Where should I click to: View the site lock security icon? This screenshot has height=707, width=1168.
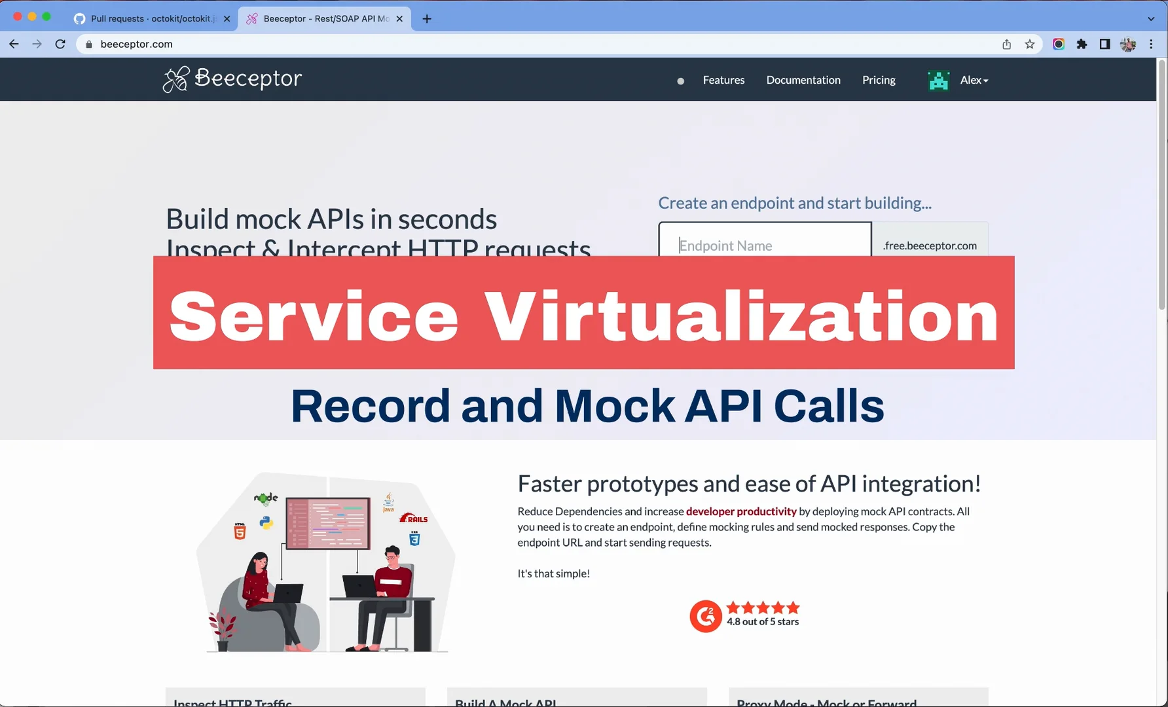[89, 44]
